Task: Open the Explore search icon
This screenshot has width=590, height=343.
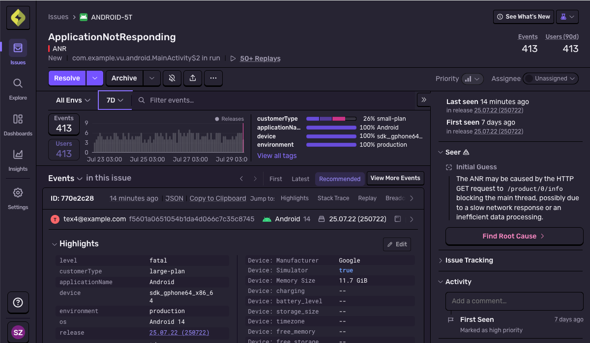Action: point(18,83)
